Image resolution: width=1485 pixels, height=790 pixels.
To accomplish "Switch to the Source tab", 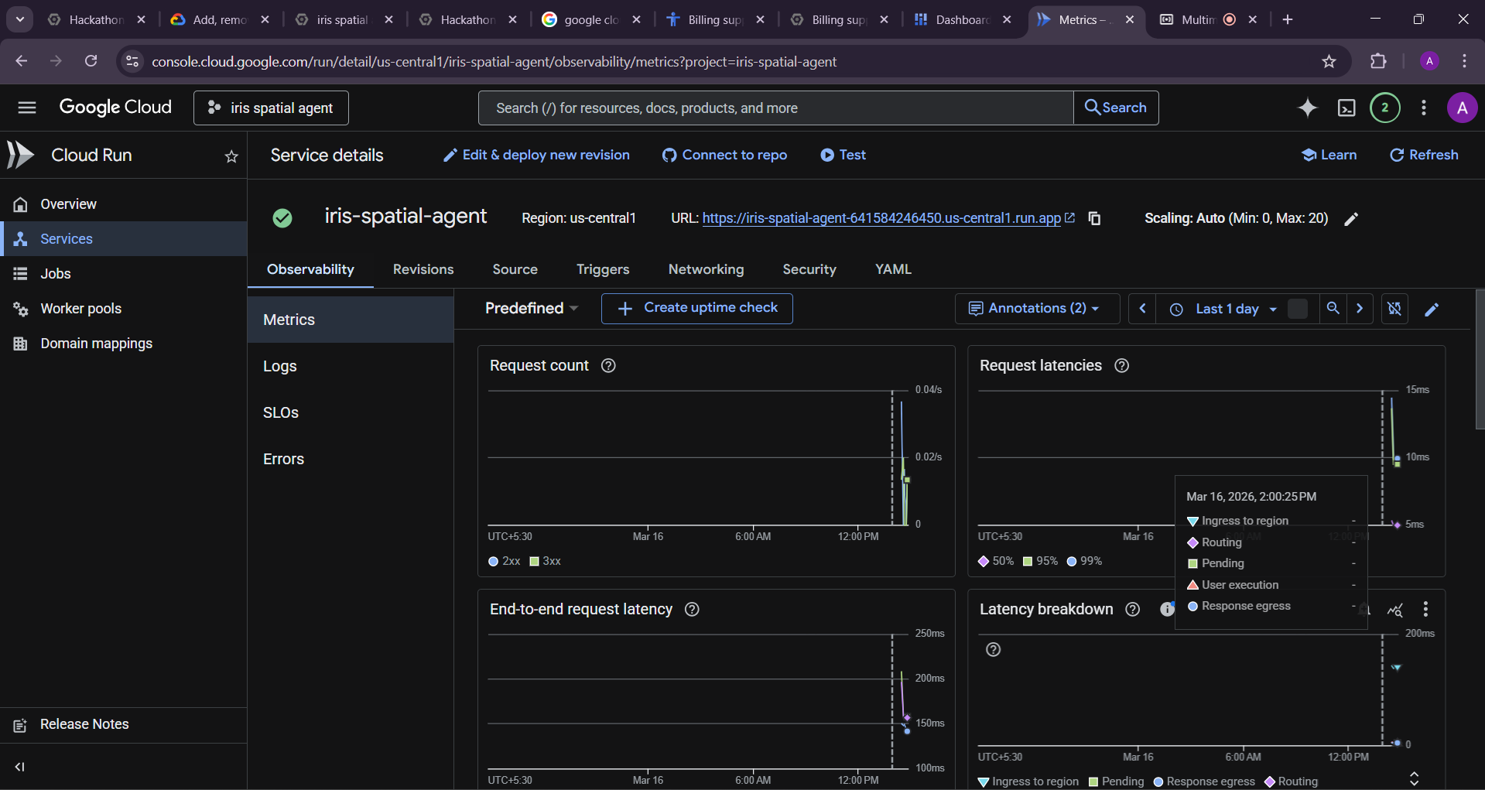I will point(515,269).
